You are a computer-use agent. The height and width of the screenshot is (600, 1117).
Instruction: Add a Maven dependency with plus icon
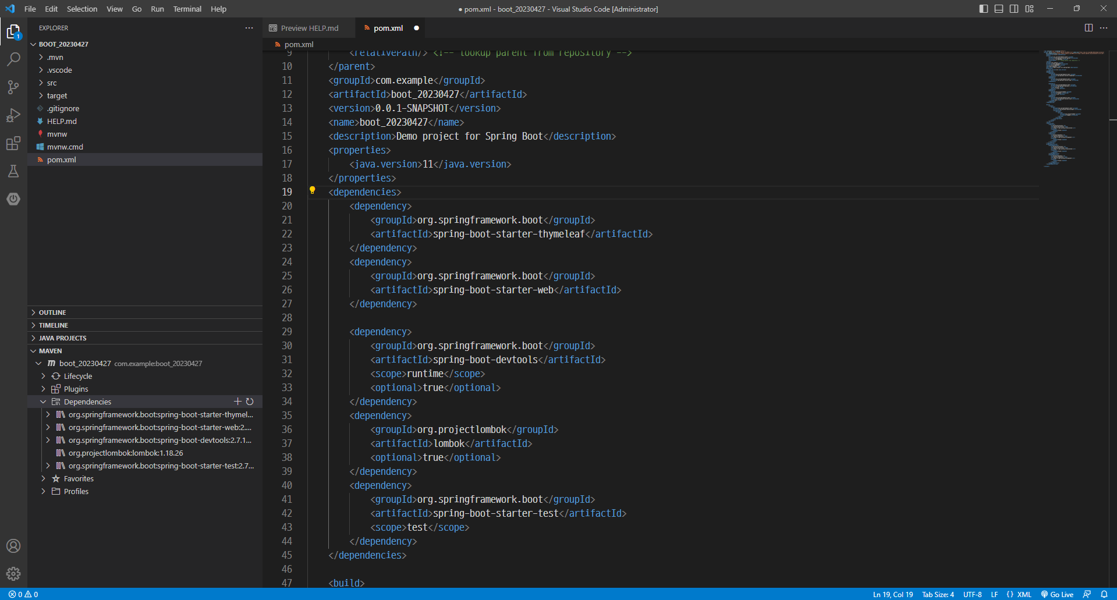(237, 402)
